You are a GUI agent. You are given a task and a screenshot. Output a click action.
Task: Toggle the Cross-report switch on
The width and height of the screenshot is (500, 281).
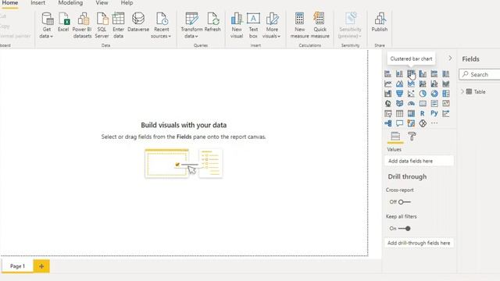(405, 202)
